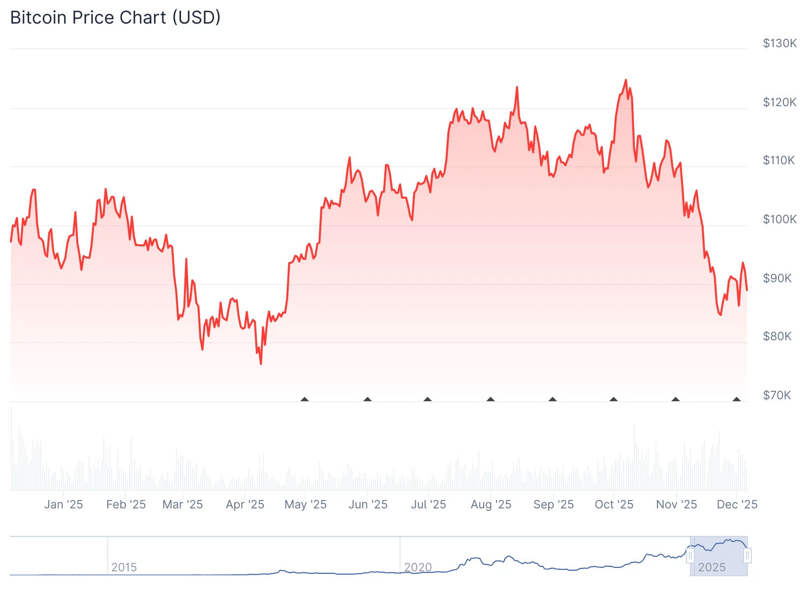809x590 pixels.
Task: Click the event marker diamond at Jun '25
Action: [x=368, y=399]
